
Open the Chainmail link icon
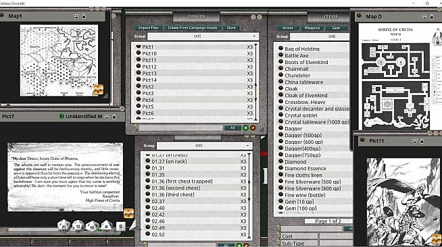coord(280,68)
